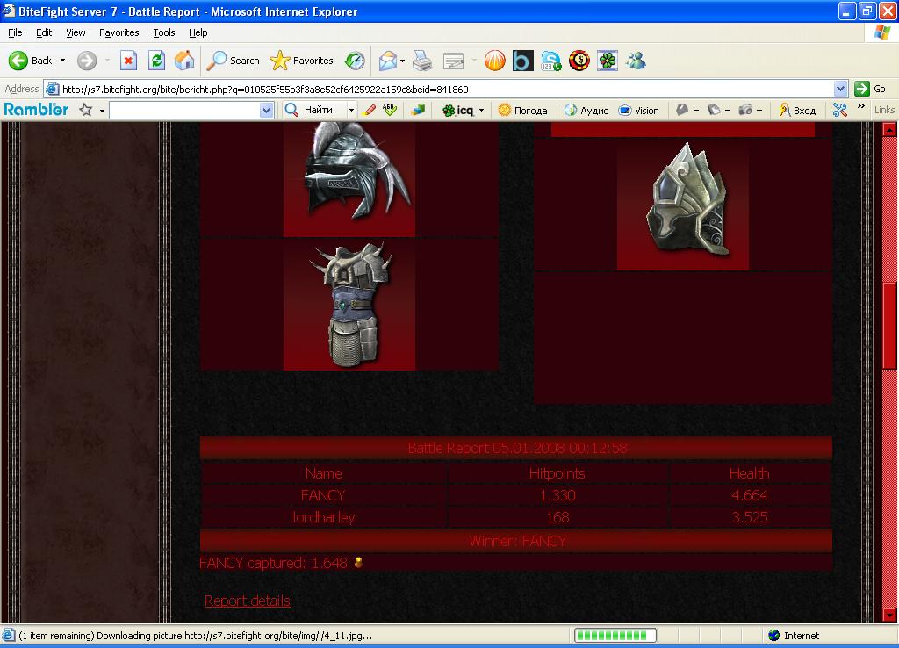The height and width of the screenshot is (648, 899).
Task: Expand the address bar URL dropdown
Action: tap(840, 89)
